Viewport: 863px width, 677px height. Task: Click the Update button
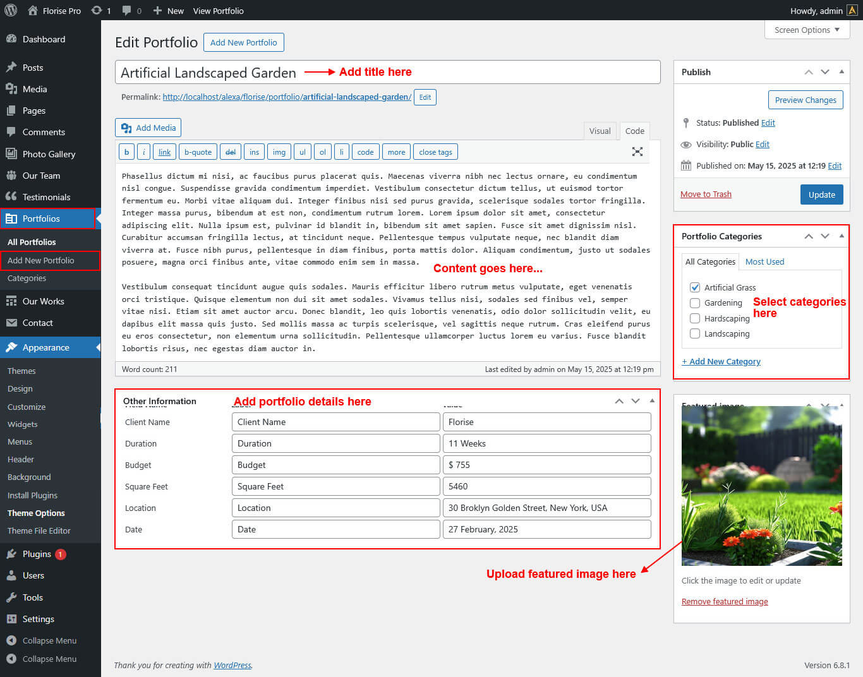(821, 195)
